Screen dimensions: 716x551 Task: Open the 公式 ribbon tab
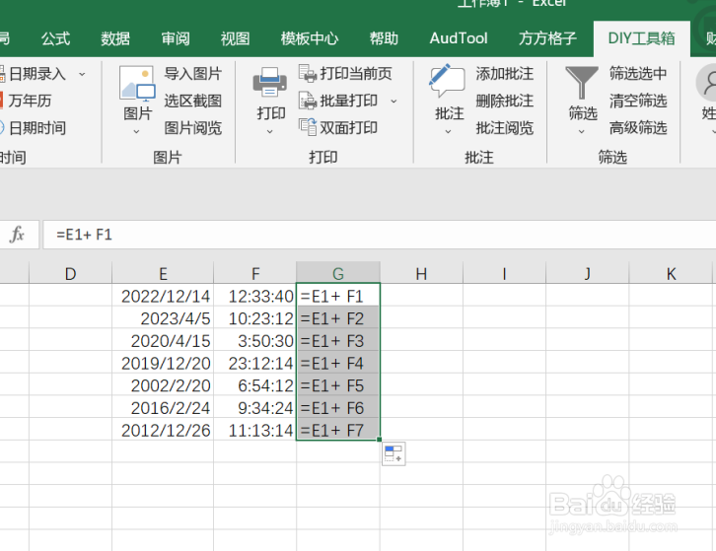(x=55, y=38)
